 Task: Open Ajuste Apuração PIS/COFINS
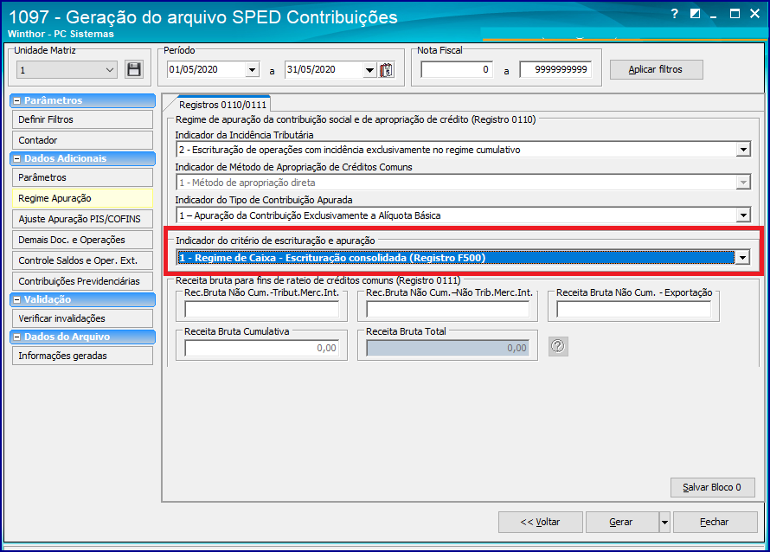pos(82,219)
